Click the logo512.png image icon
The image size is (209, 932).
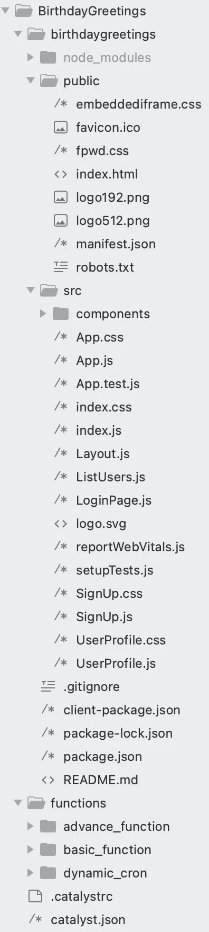point(61,221)
